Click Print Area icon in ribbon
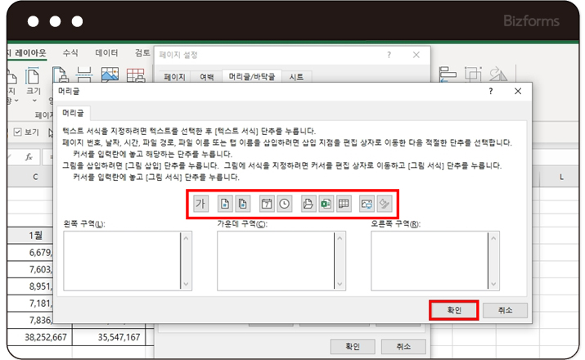The height and width of the screenshot is (360, 585). (60, 74)
